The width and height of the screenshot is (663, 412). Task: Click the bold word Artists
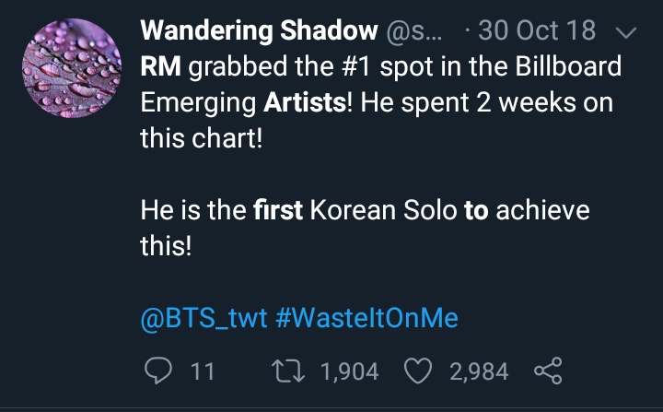click(305, 102)
